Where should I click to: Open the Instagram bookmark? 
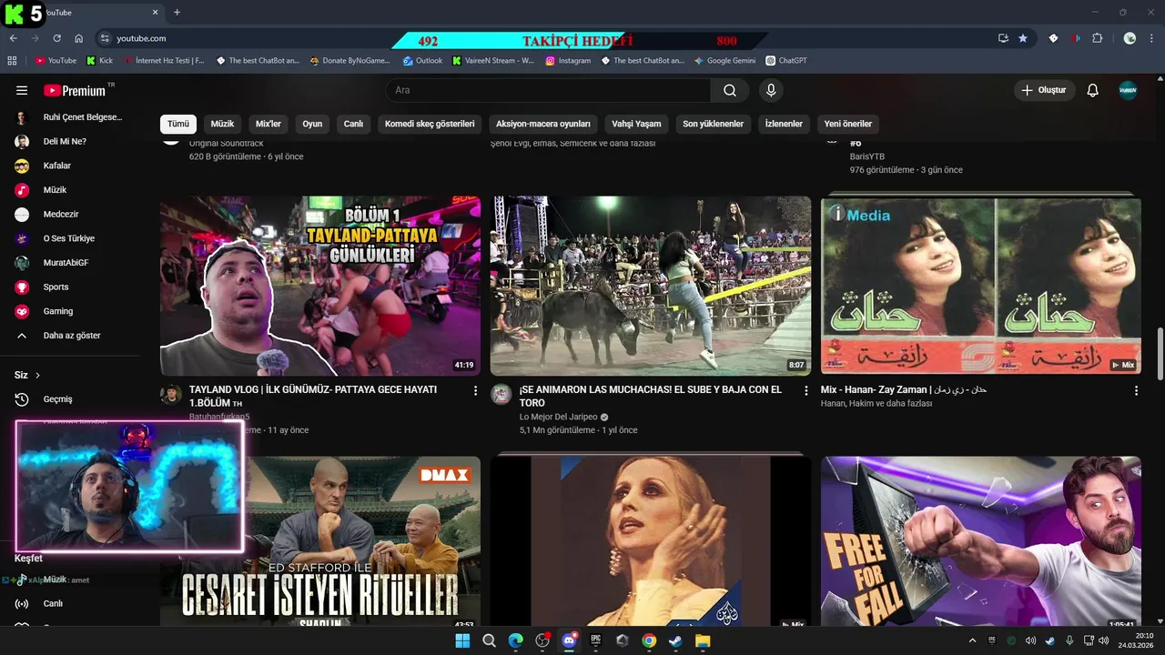[568, 61]
